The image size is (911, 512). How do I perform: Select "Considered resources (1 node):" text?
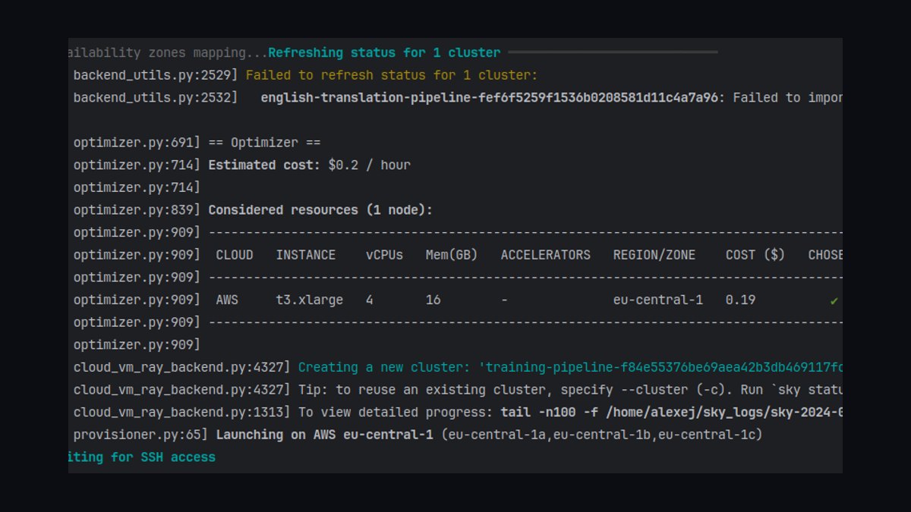click(x=320, y=210)
